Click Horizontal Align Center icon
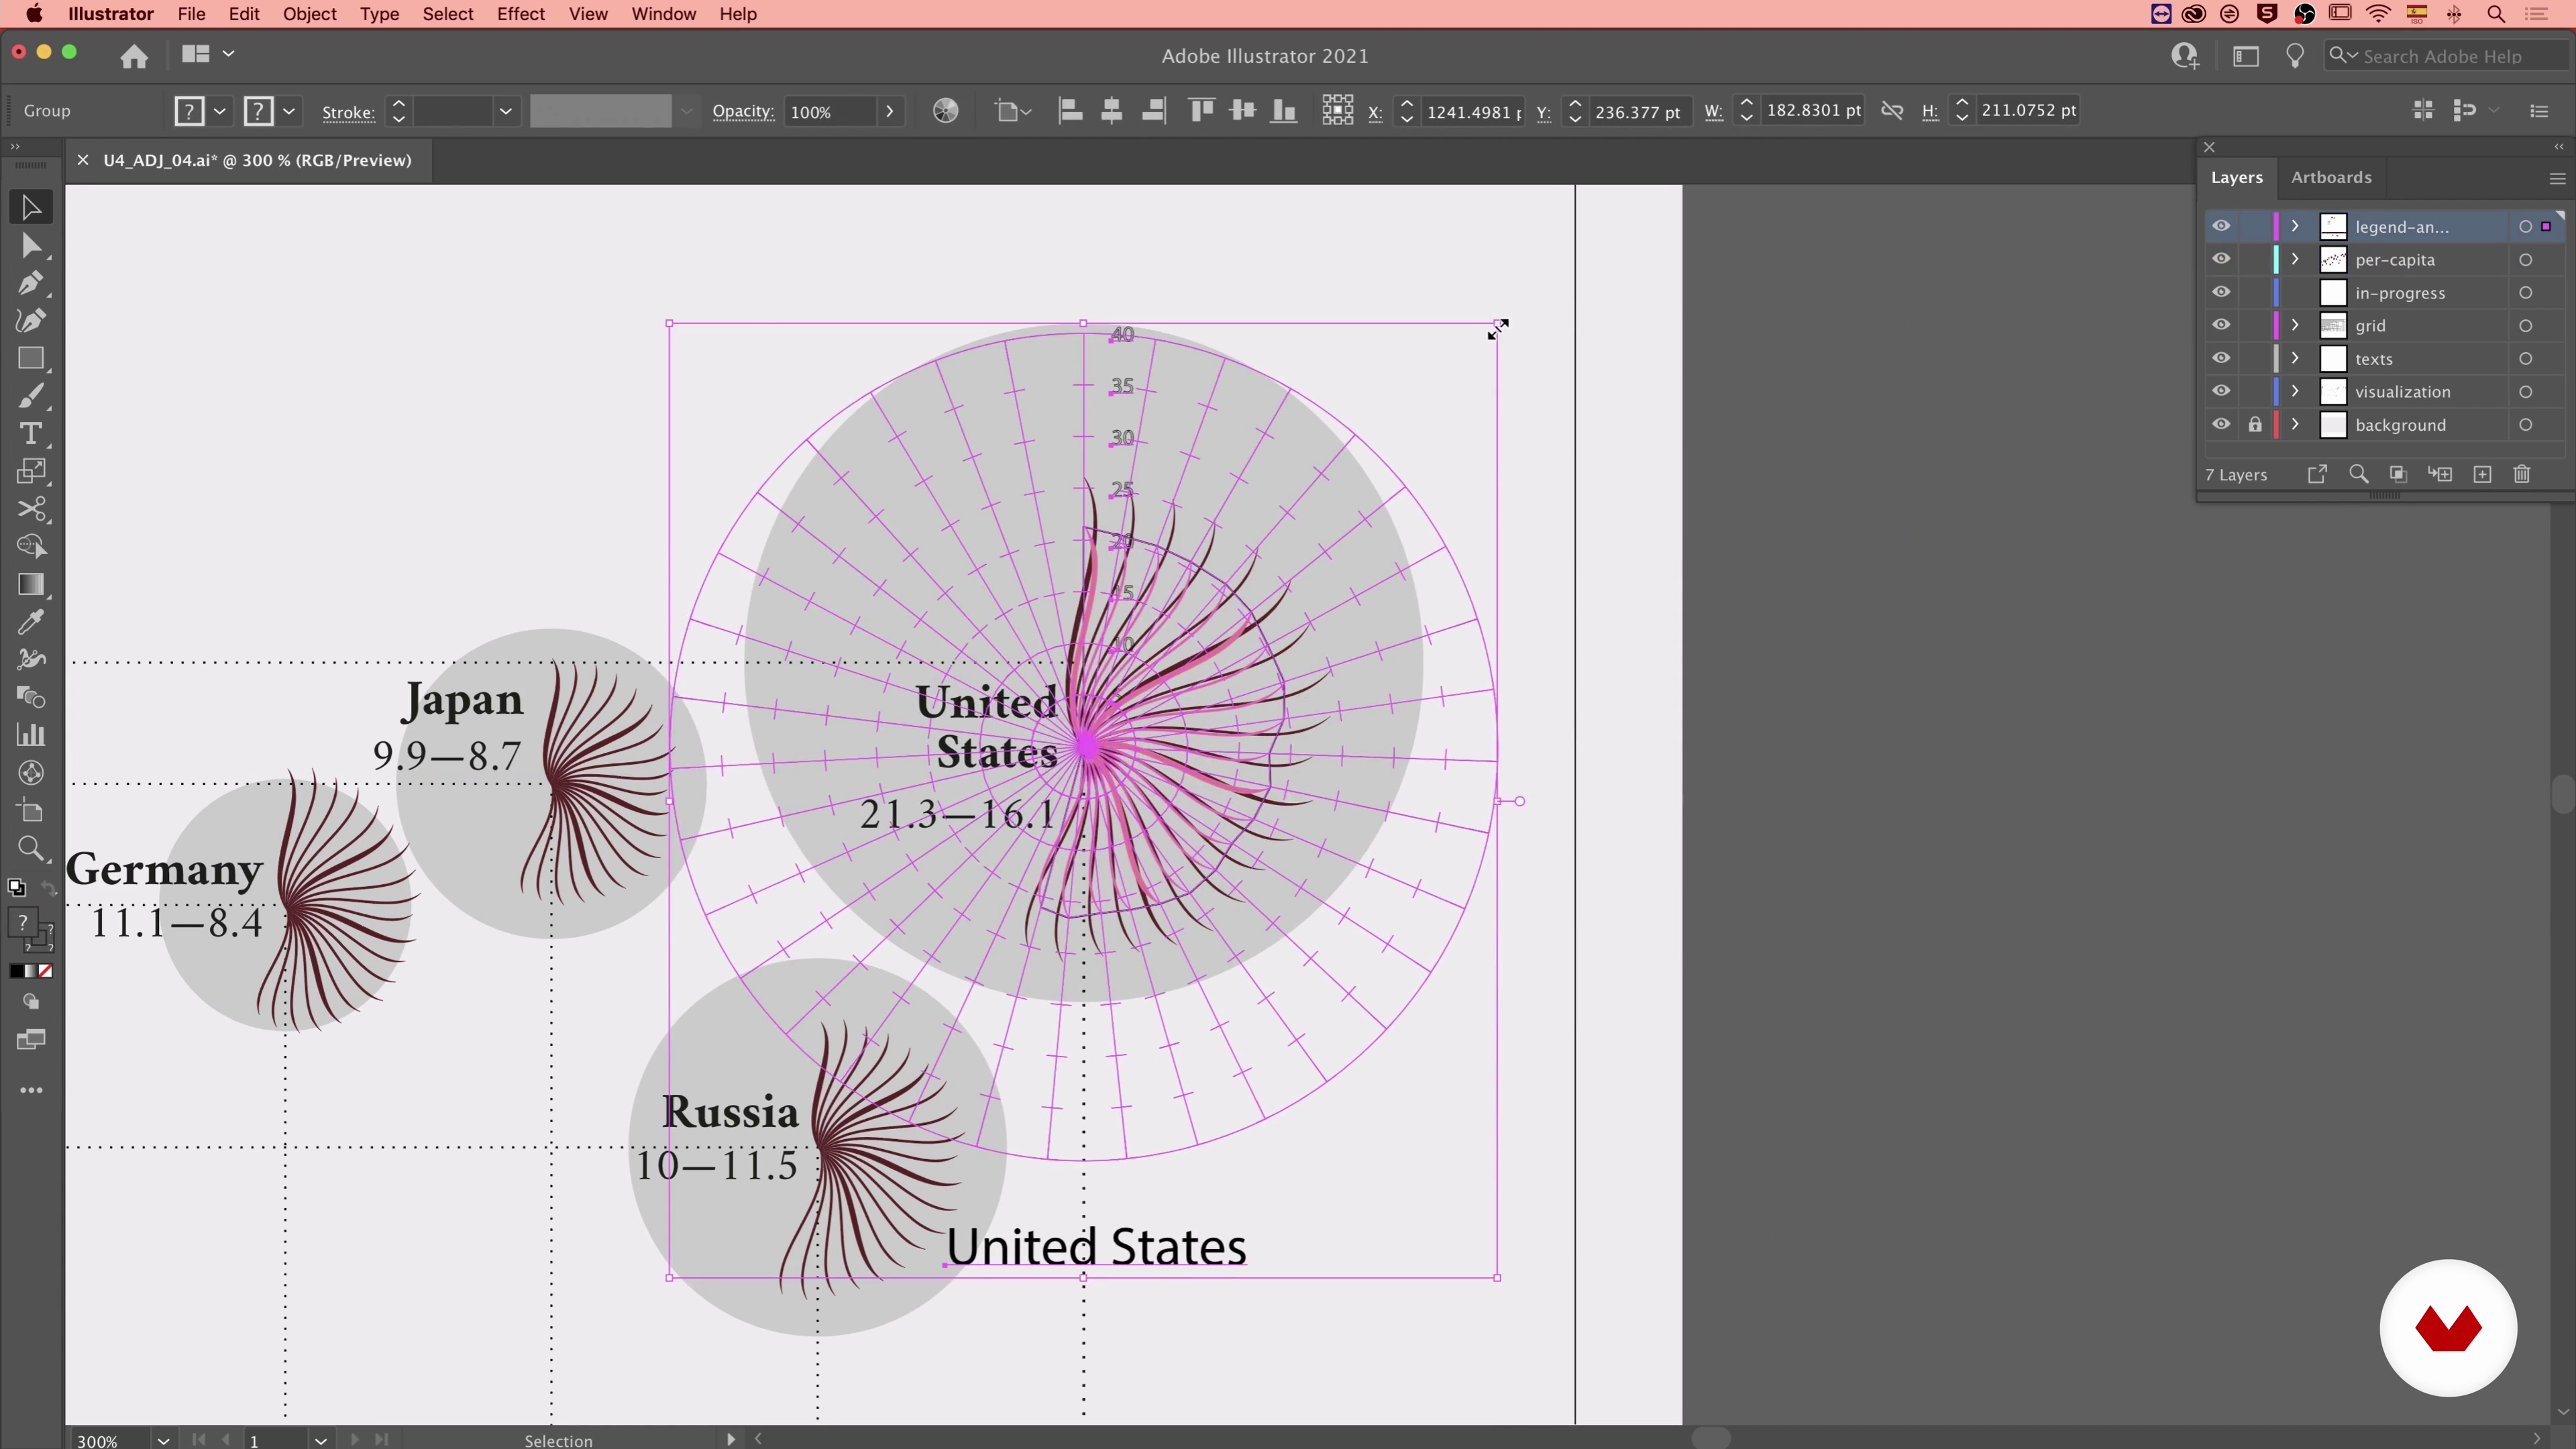Image resolution: width=2576 pixels, height=1449 pixels. tap(1111, 111)
